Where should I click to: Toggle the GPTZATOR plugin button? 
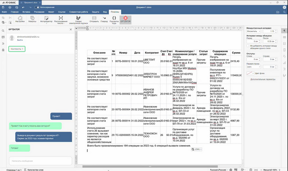pos(126,20)
